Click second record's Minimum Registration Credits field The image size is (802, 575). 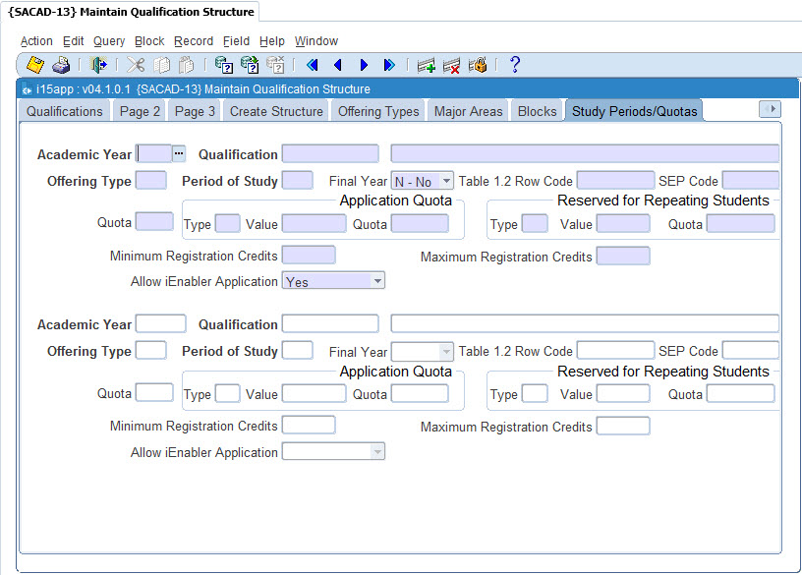pyautogui.click(x=309, y=426)
